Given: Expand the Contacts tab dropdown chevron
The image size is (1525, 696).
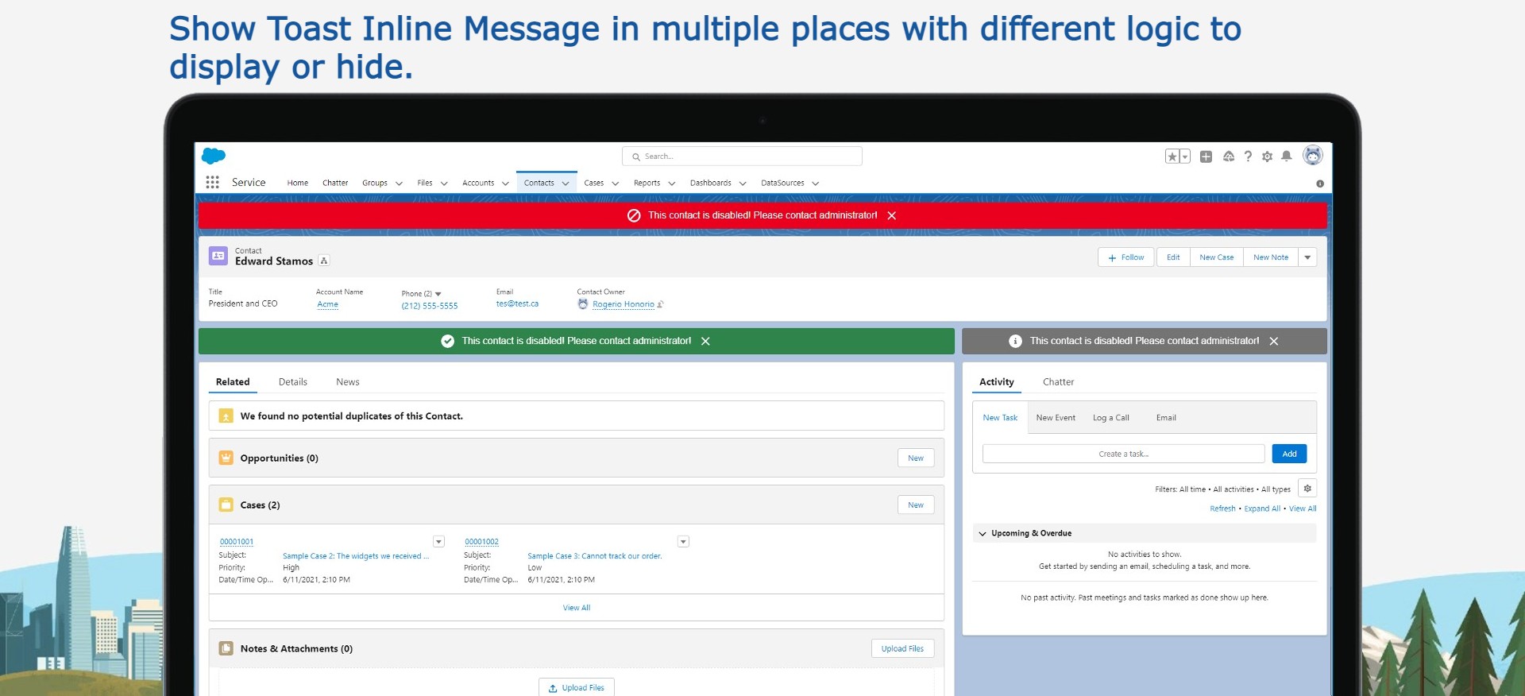Looking at the screenshot, I should (x=566, y=184).
